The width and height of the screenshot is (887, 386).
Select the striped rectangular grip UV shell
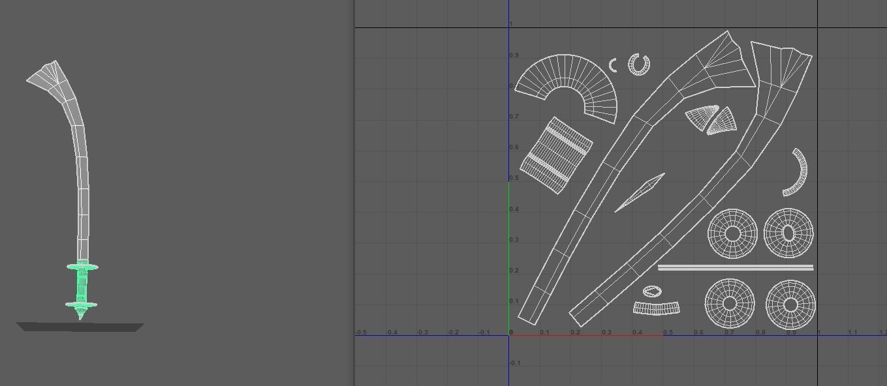(x=556, y=156)
